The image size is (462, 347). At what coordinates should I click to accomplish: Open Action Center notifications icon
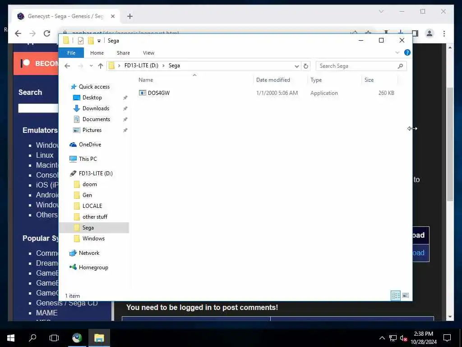pos(447,338)
